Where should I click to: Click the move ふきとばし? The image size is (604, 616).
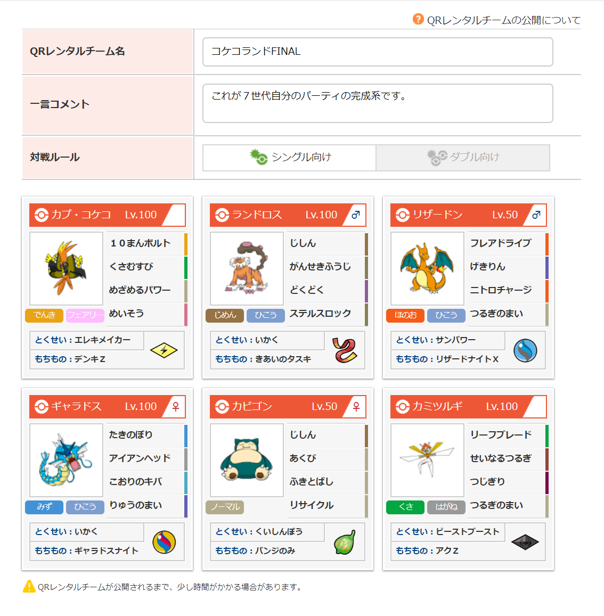coord(312,482)
